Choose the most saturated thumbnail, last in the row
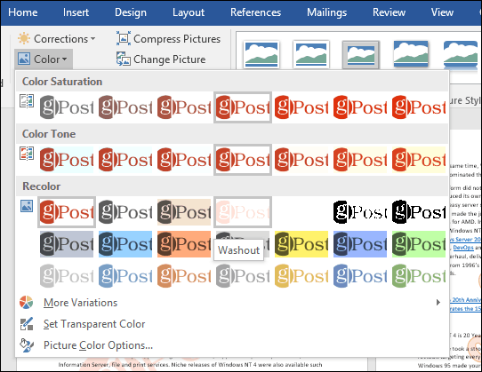This screenshot has width=482, height=372. (x=419, y=107)
